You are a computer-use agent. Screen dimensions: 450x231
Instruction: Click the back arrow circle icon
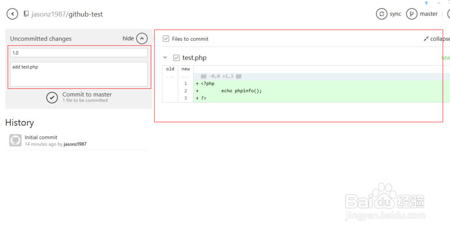pyautogui.click(x=12, y=14)
